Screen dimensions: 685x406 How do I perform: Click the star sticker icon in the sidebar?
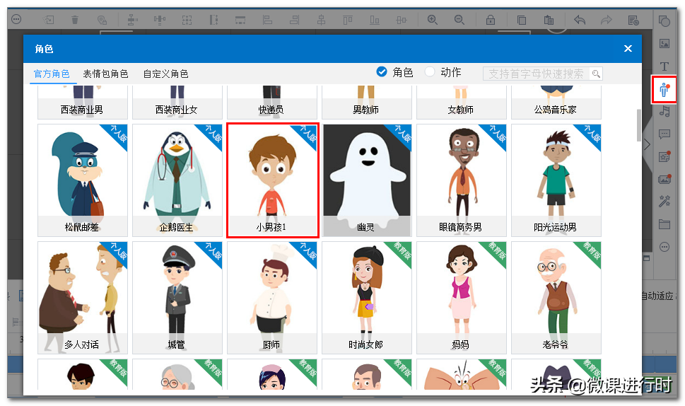point(664,156)
